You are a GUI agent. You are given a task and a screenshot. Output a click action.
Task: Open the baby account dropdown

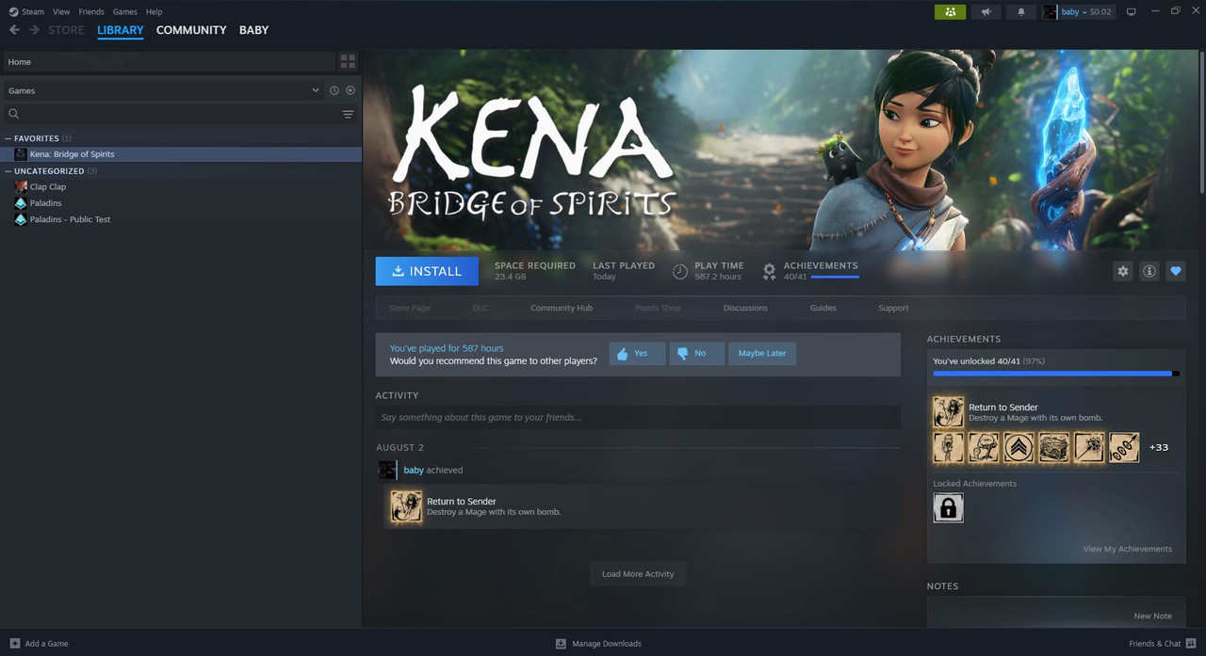click(1078, 12)
